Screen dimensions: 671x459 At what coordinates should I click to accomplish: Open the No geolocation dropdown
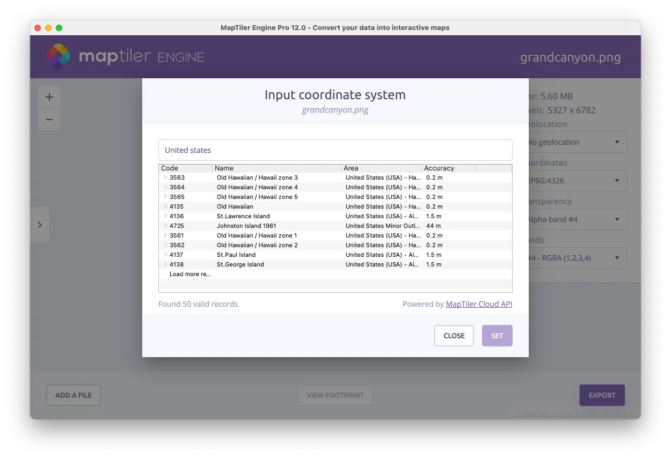578,142
